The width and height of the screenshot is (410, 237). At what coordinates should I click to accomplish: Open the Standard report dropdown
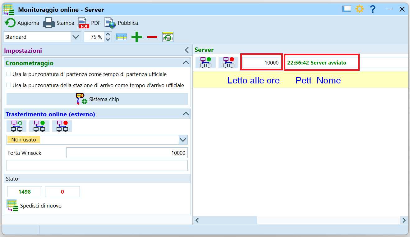point(76,37)
